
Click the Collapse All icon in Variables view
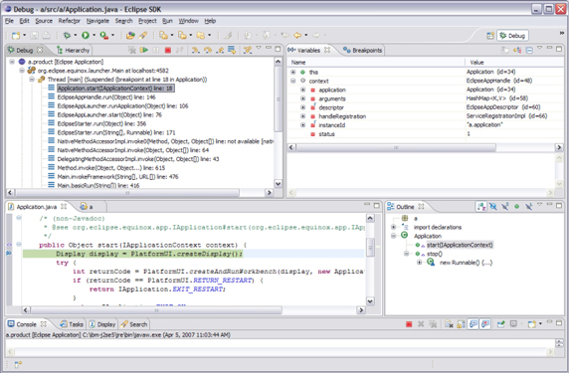(529, 50)
